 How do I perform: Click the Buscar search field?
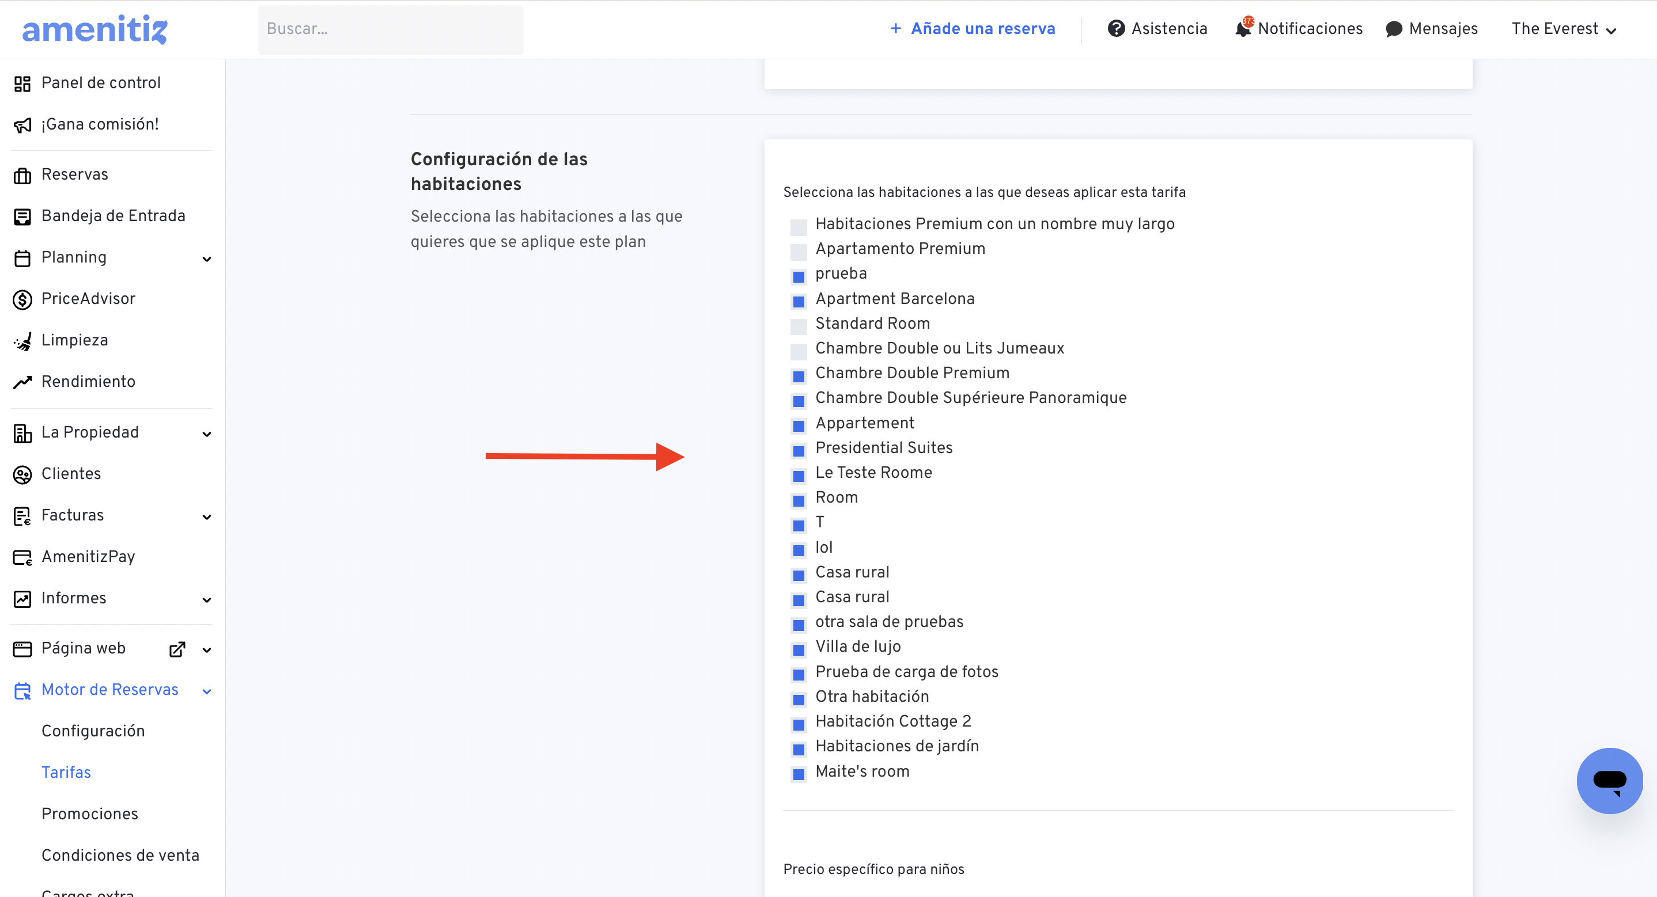tap(391, 29)
